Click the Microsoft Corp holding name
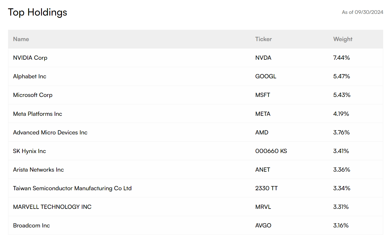The width and height of the screenshot is (386, 238). coord(33,95)
